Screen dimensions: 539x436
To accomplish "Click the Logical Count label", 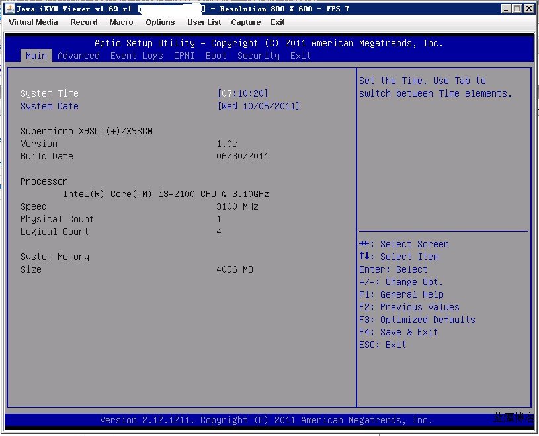I will (54, 232).
